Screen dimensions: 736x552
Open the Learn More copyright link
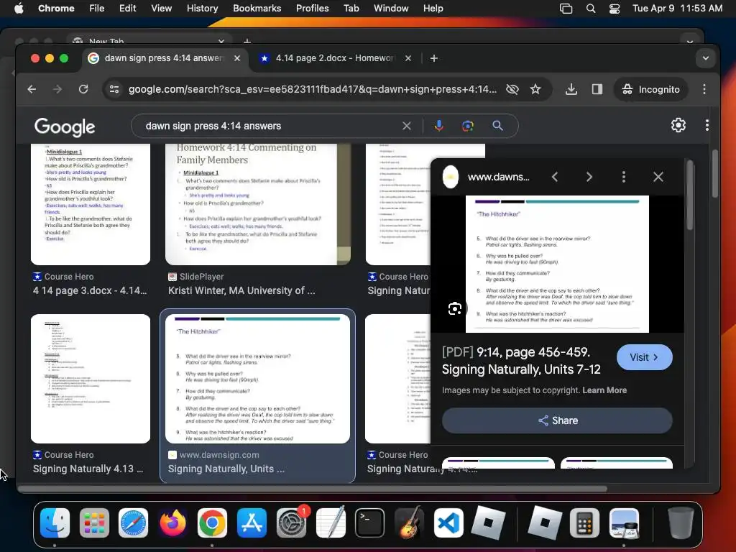604,390
